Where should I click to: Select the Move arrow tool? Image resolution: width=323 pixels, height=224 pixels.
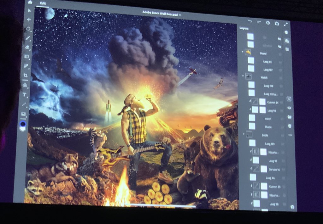(29, 10)
